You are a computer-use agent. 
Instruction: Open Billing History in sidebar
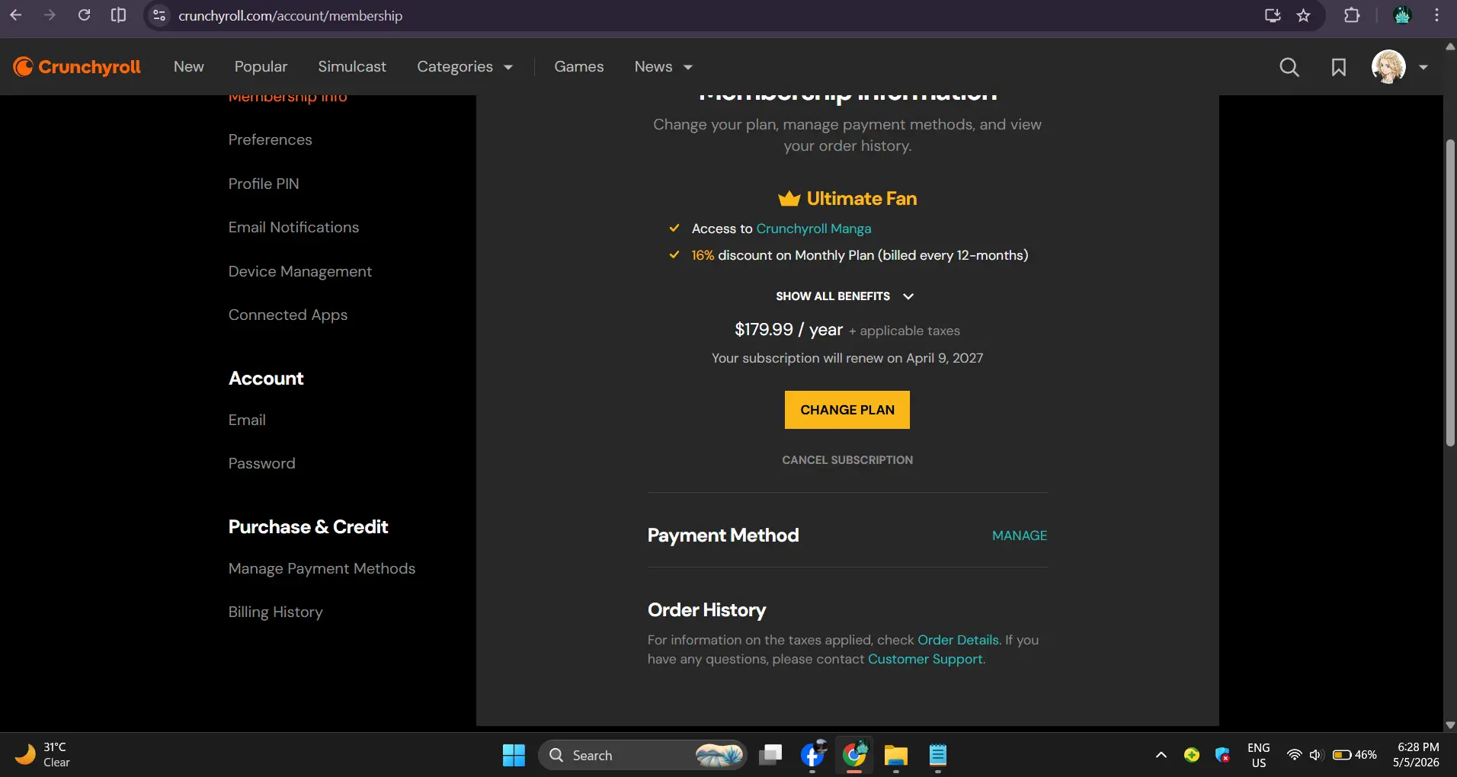(276, 612)
